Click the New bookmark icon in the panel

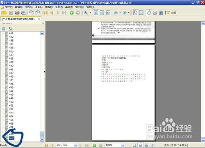[x=10, y=29]
